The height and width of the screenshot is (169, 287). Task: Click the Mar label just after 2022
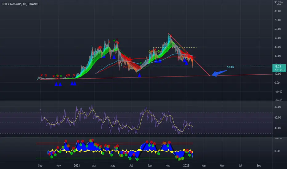204,166
